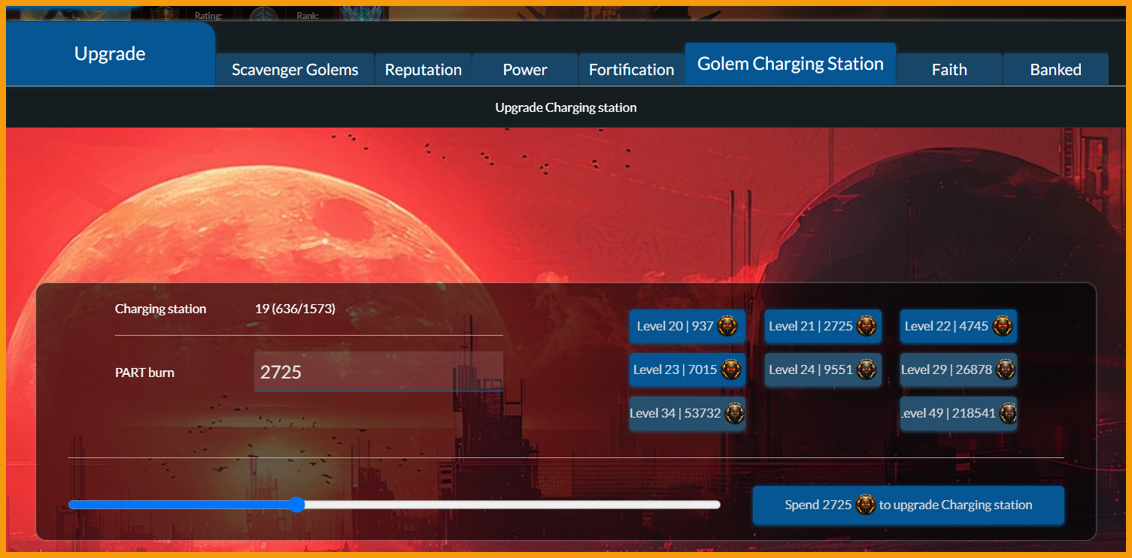1132x558 pixels.
Task: Switch to Scavenger Golems tab
Action: (295, 70)
